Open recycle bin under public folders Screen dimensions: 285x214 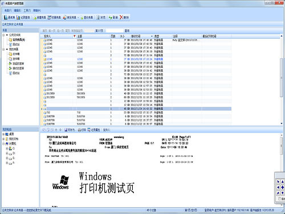click(x=14, y=45)
